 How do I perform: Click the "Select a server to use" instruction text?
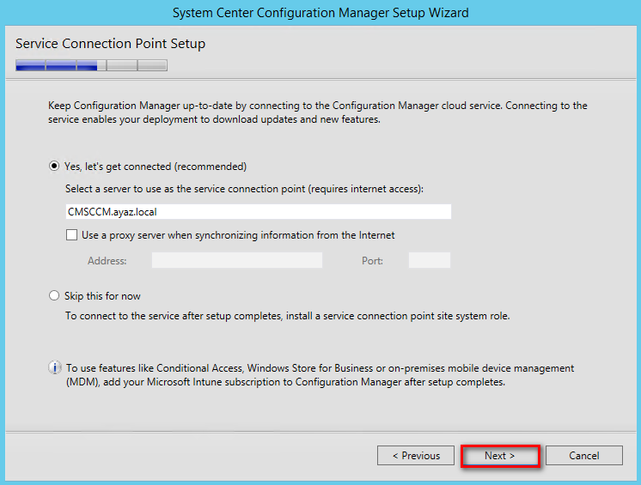click(245, 188)
